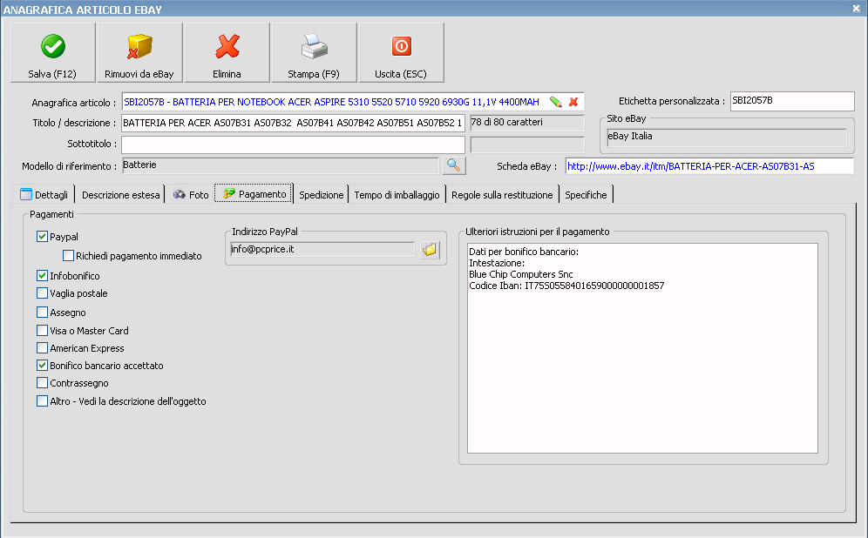
Task: Click magnifier search icon beside Modello di riferimento
Action: coord(454,165)
